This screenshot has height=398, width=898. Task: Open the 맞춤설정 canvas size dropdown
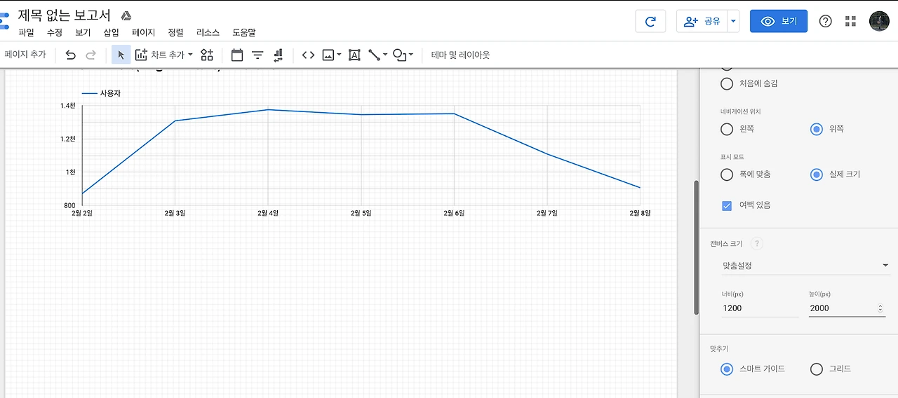click(805, 266)
